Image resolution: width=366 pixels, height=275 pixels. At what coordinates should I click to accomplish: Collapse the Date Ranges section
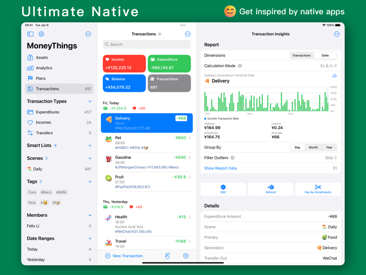[90, 238]
